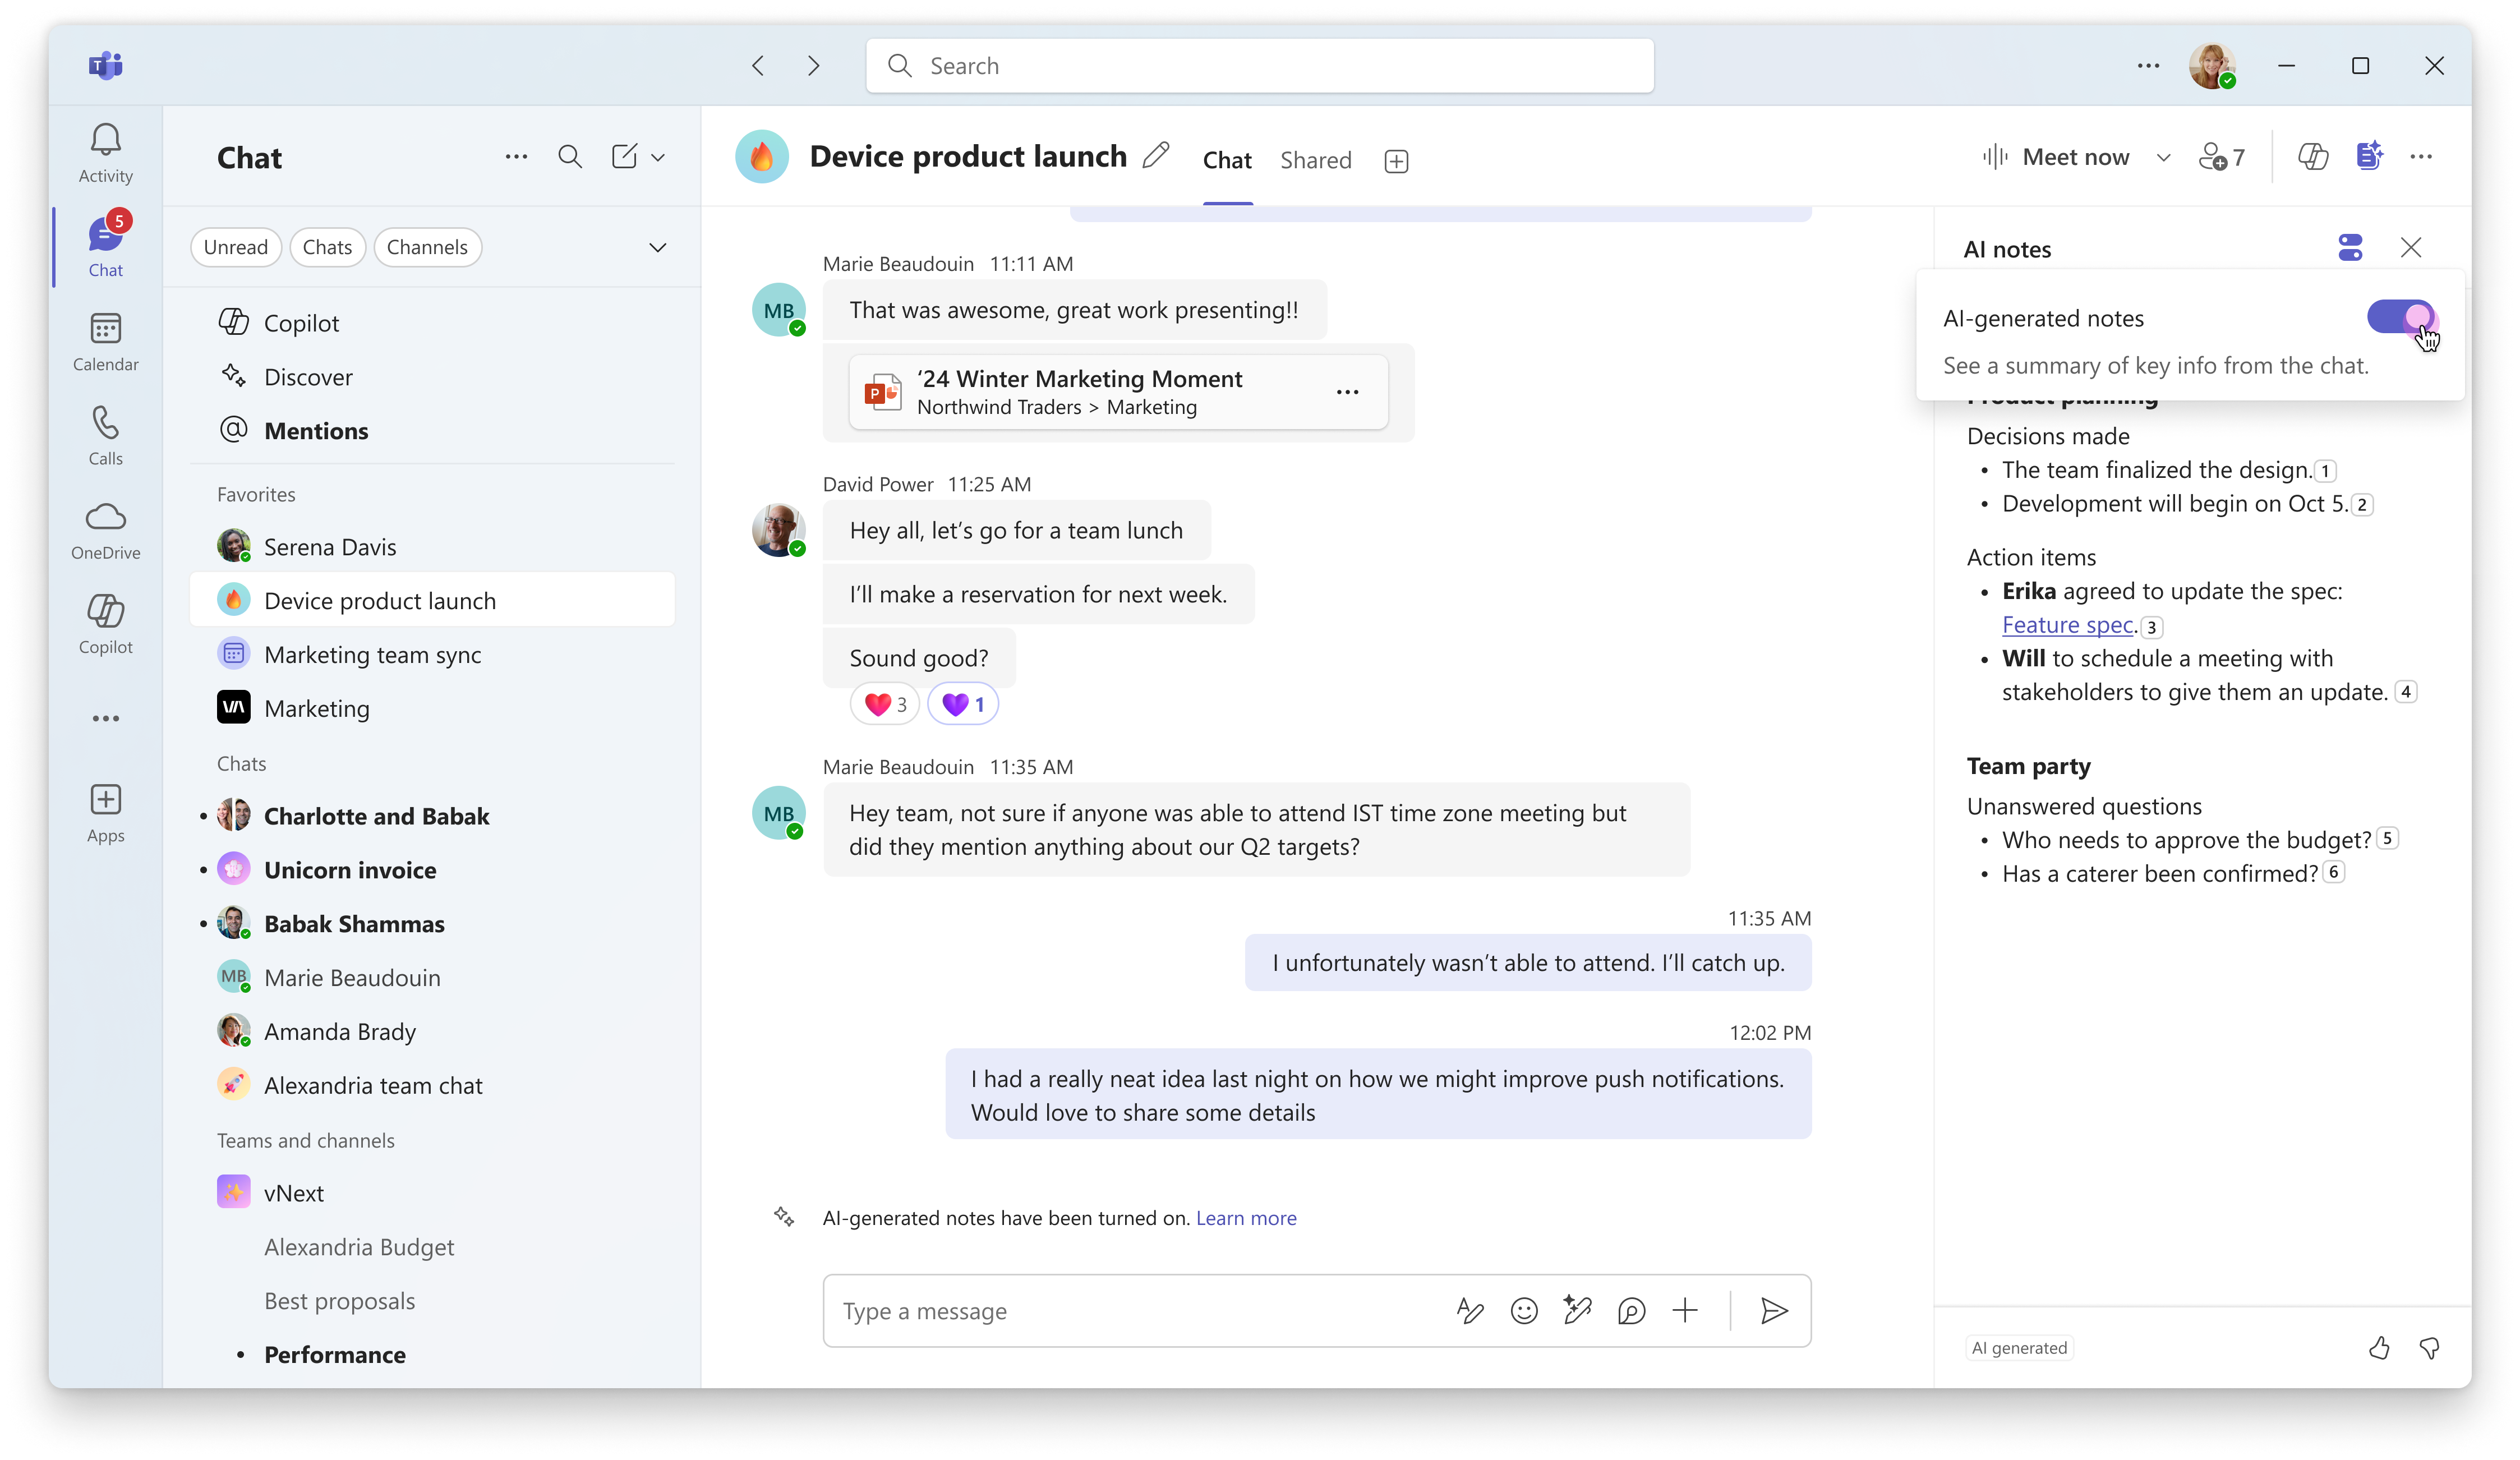2520x1460 pixels.
Task: Open Settings and more in title bar
Action: click(2148, 66)
